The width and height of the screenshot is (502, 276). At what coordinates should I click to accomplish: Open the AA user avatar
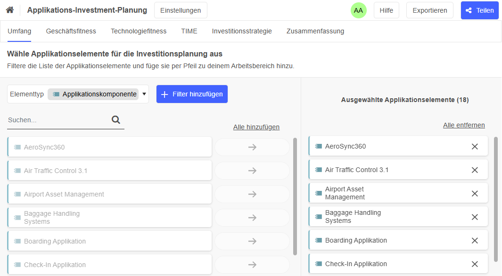358,10
